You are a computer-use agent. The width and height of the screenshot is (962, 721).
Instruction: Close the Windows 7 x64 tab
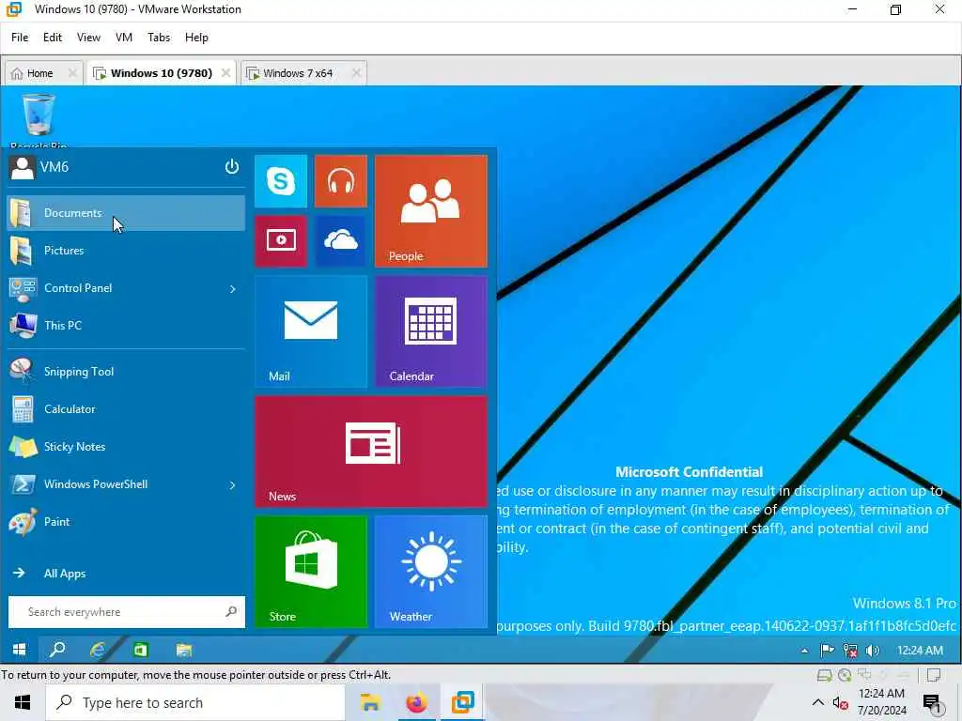(x=356, y=73)
